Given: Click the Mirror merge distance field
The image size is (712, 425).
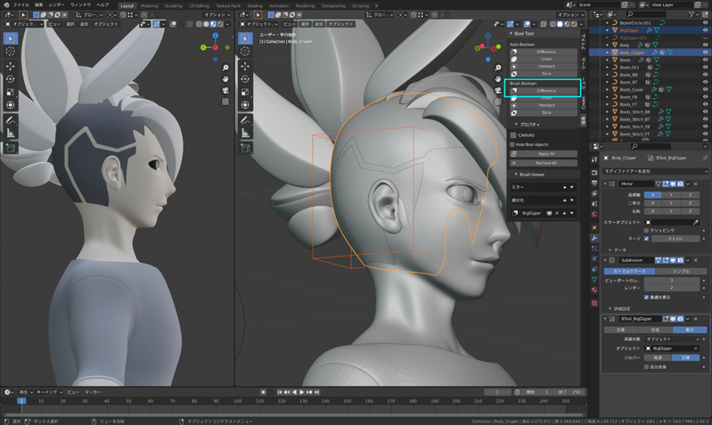Looking at the screenshot, I should 675,239.
